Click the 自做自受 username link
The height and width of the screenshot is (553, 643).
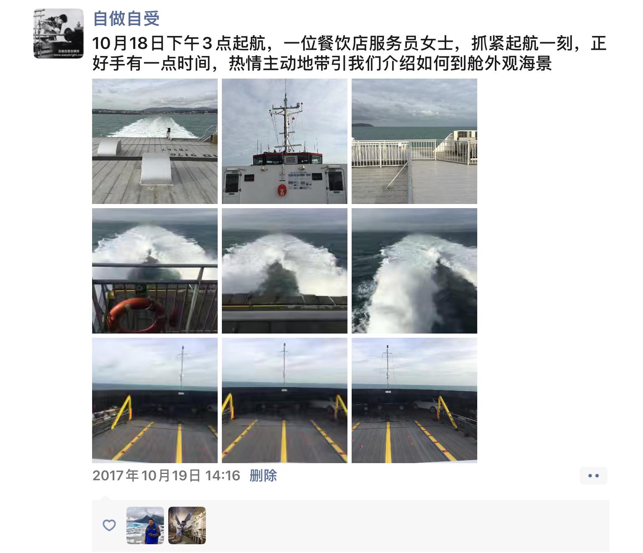[x=126, y=18]
